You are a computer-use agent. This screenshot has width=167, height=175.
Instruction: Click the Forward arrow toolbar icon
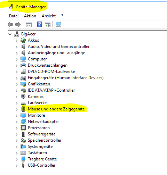18,25
